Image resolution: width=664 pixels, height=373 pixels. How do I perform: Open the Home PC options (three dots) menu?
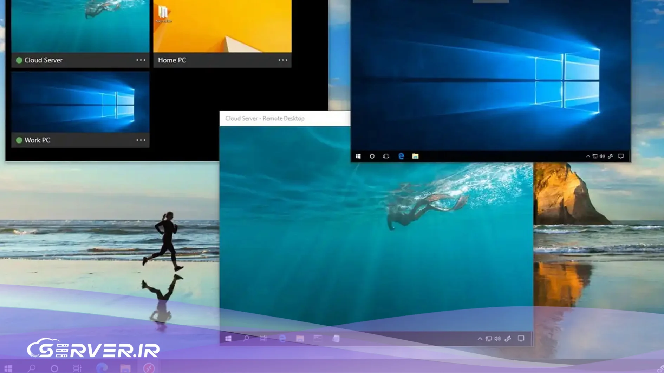pyautogui.click(x=283, y=60)
